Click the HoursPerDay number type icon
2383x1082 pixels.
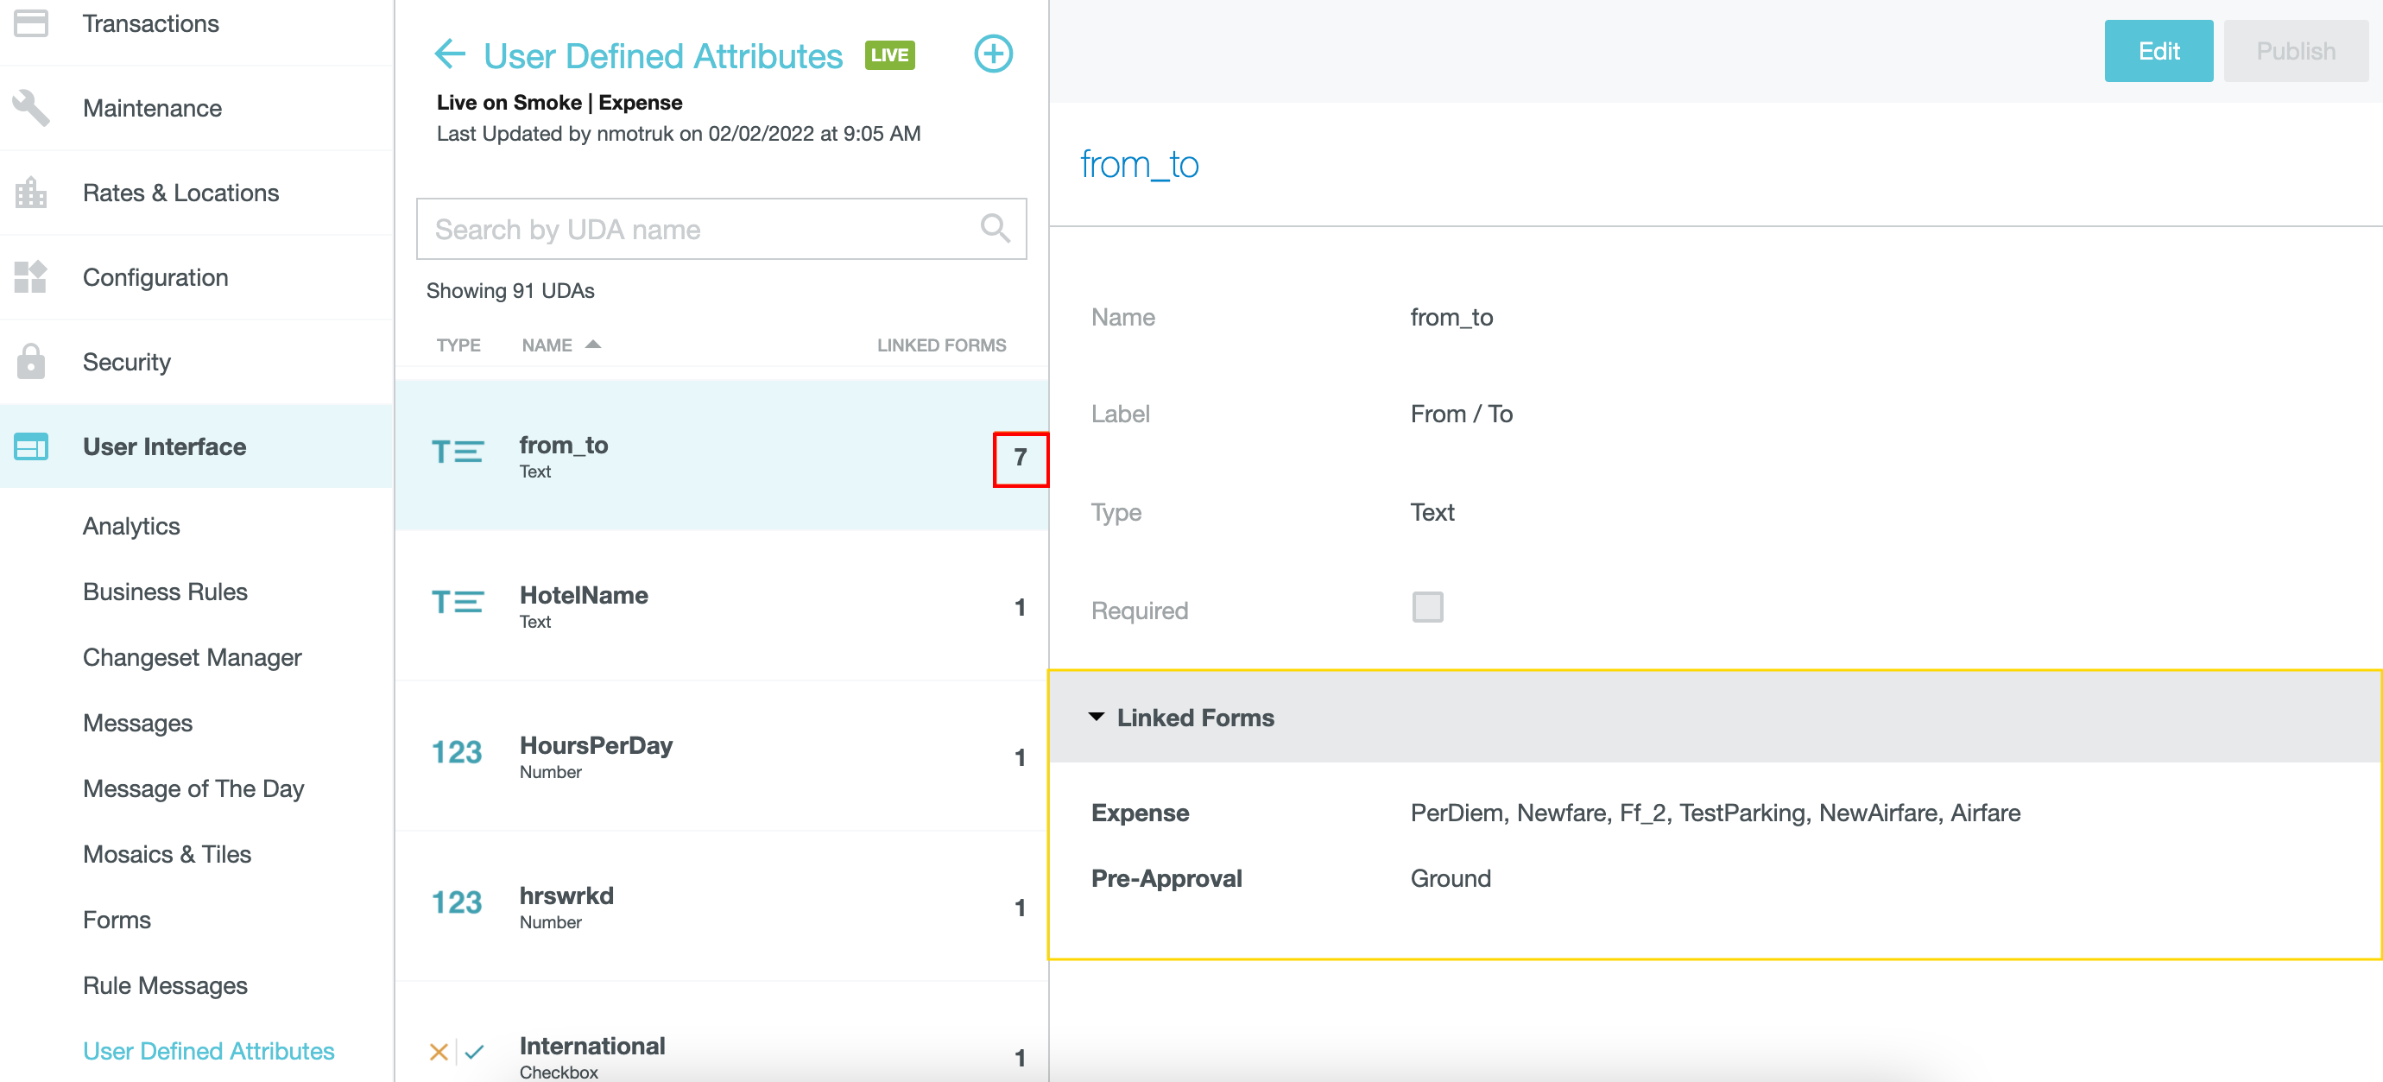(457, 752)
